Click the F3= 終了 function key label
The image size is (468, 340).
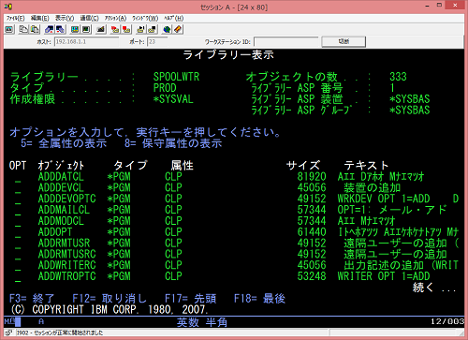(32, 299)
